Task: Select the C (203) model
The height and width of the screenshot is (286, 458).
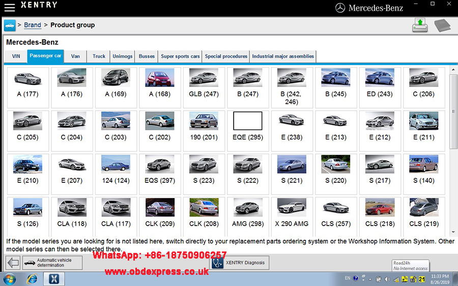Action: tap(116, 131)
